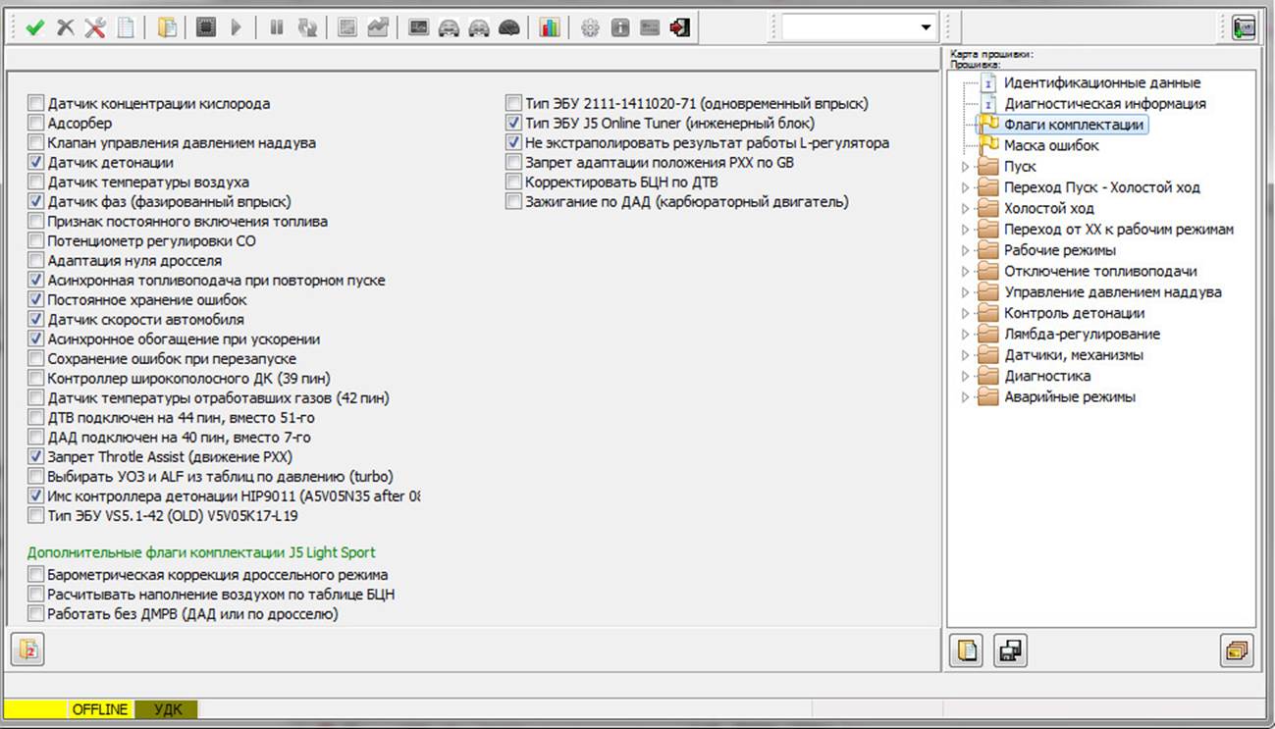The height and width of the screenshot is (729, 1275).
Task: Uncheck Датчик детонации option
Action: click(x=36, y=163)
